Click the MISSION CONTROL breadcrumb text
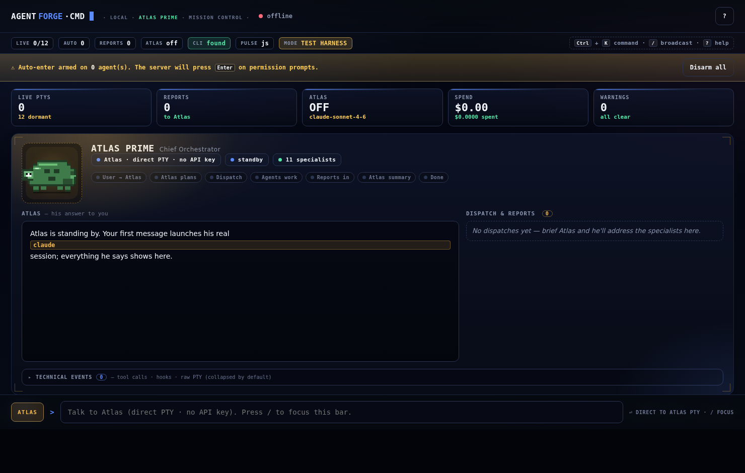This screenshot has width=745, height=473. (x=215, y=18)
